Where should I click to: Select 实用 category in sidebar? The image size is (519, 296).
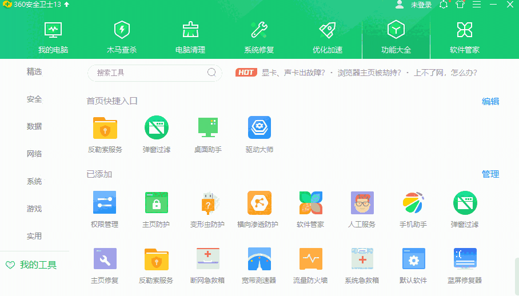pyautogui.click(x=34, y=236)
